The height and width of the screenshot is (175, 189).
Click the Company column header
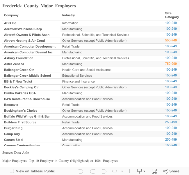(x=11, y=15)
